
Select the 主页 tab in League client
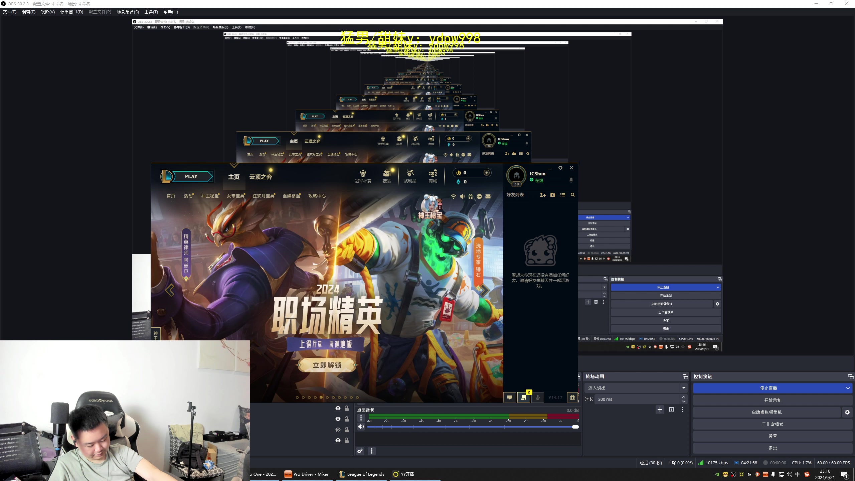pos(234,177)
